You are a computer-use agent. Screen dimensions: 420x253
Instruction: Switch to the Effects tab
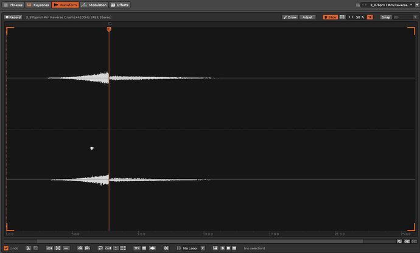coord(120,5)
